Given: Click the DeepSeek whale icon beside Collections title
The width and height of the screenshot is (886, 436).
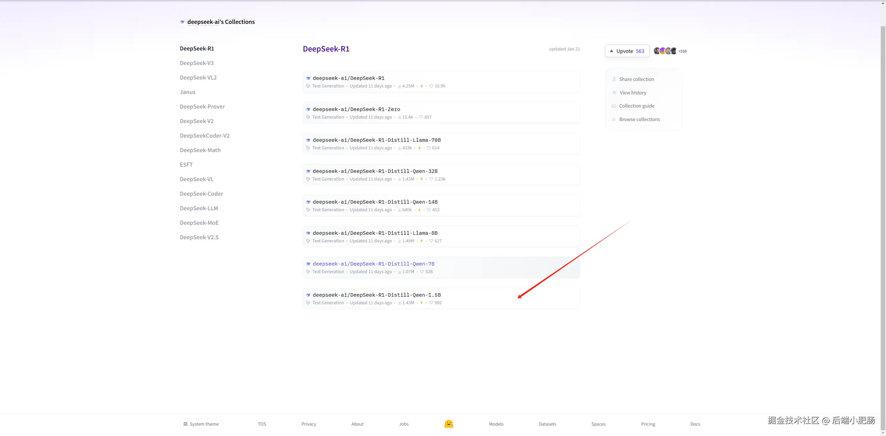Looking at the screenshot, I should pos(182,22).
